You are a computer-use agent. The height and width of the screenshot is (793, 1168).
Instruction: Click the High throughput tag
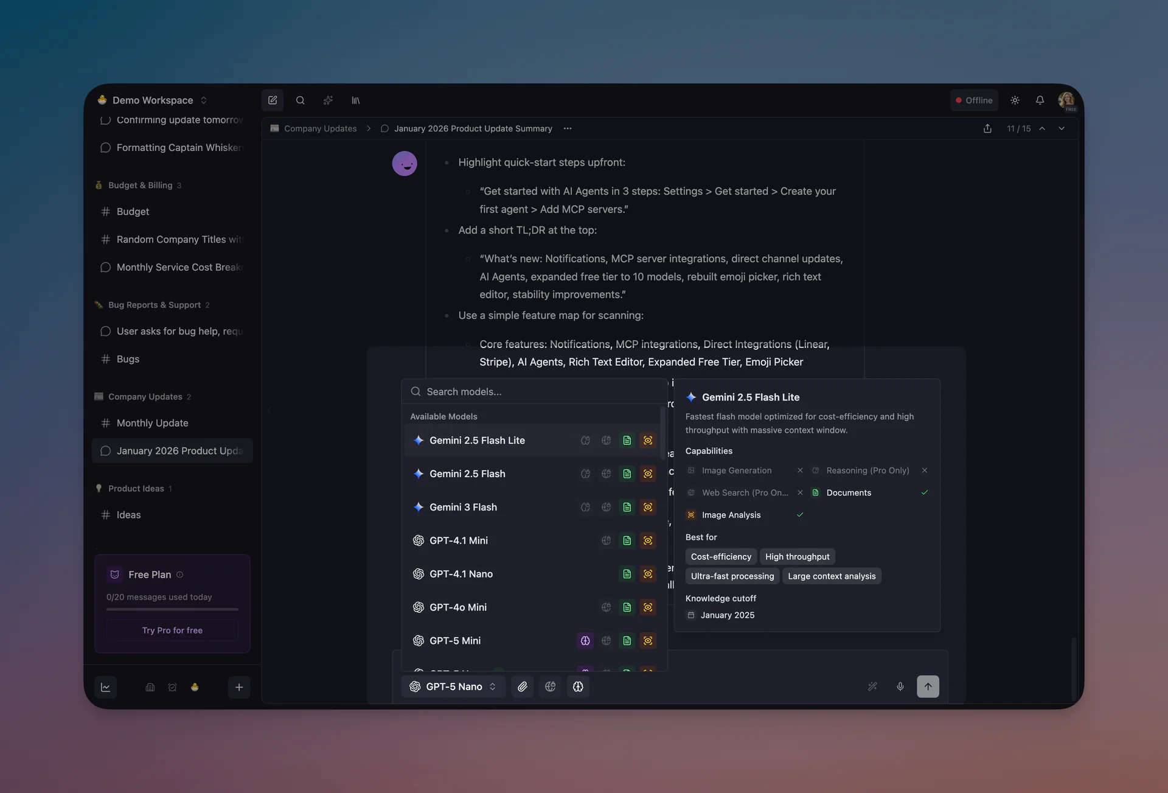[x=797, y=557]
